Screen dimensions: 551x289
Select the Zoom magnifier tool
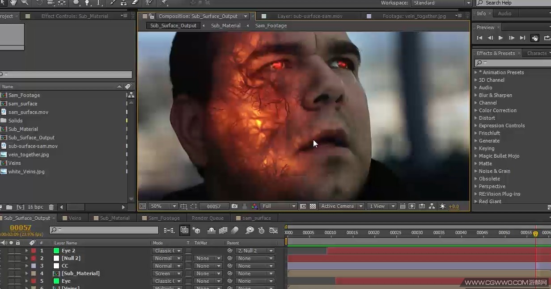[25, 3]
